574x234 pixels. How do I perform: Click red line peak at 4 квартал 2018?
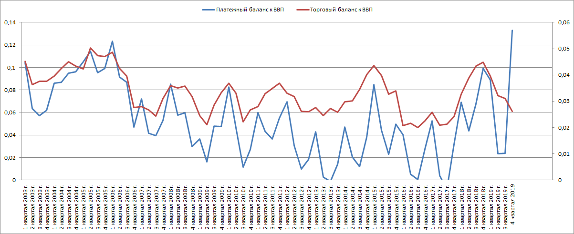483,62
